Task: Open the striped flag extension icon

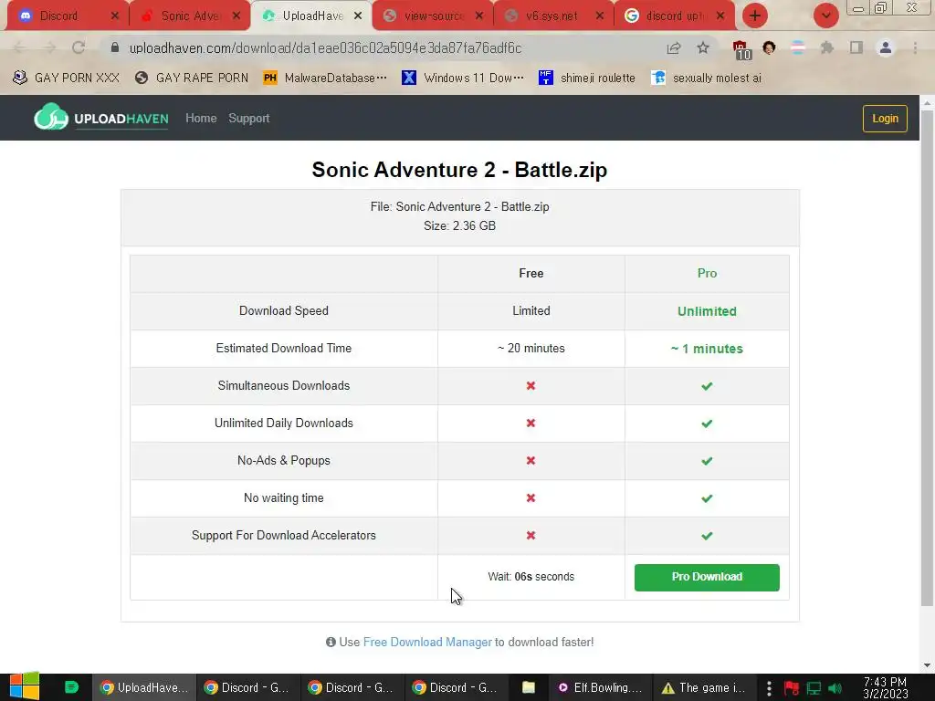Action: (798, 47)
